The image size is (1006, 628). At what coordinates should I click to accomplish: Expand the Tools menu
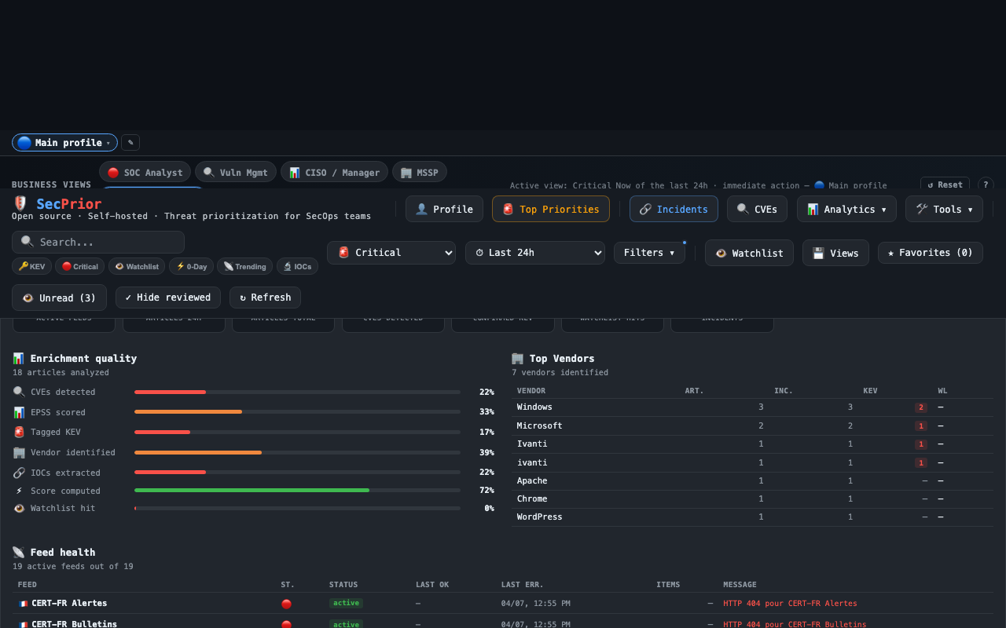tap(944, 209)
